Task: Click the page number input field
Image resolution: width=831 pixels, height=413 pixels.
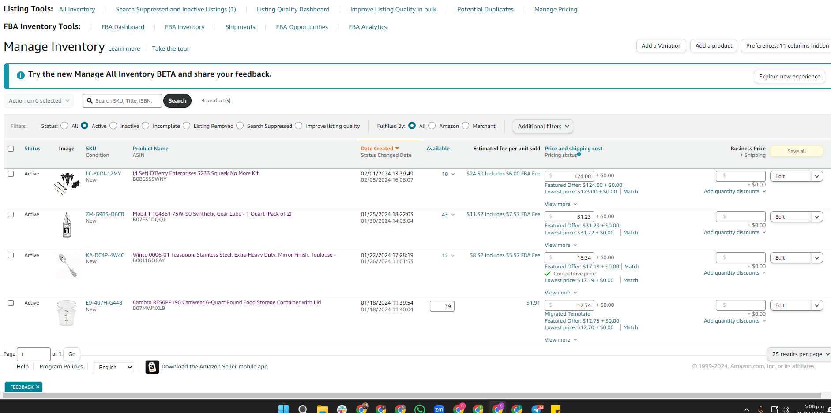Action: click(x=34, y=354)
